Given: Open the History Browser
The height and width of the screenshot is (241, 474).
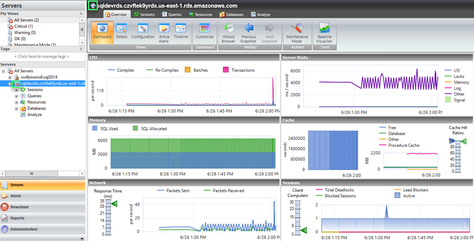Looking at the screenshot, I should (229, 33).
